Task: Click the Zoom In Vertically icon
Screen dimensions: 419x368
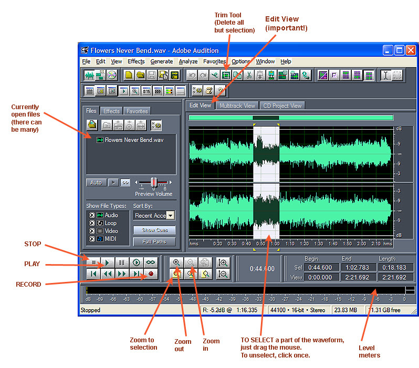Action: click(223, 262)
